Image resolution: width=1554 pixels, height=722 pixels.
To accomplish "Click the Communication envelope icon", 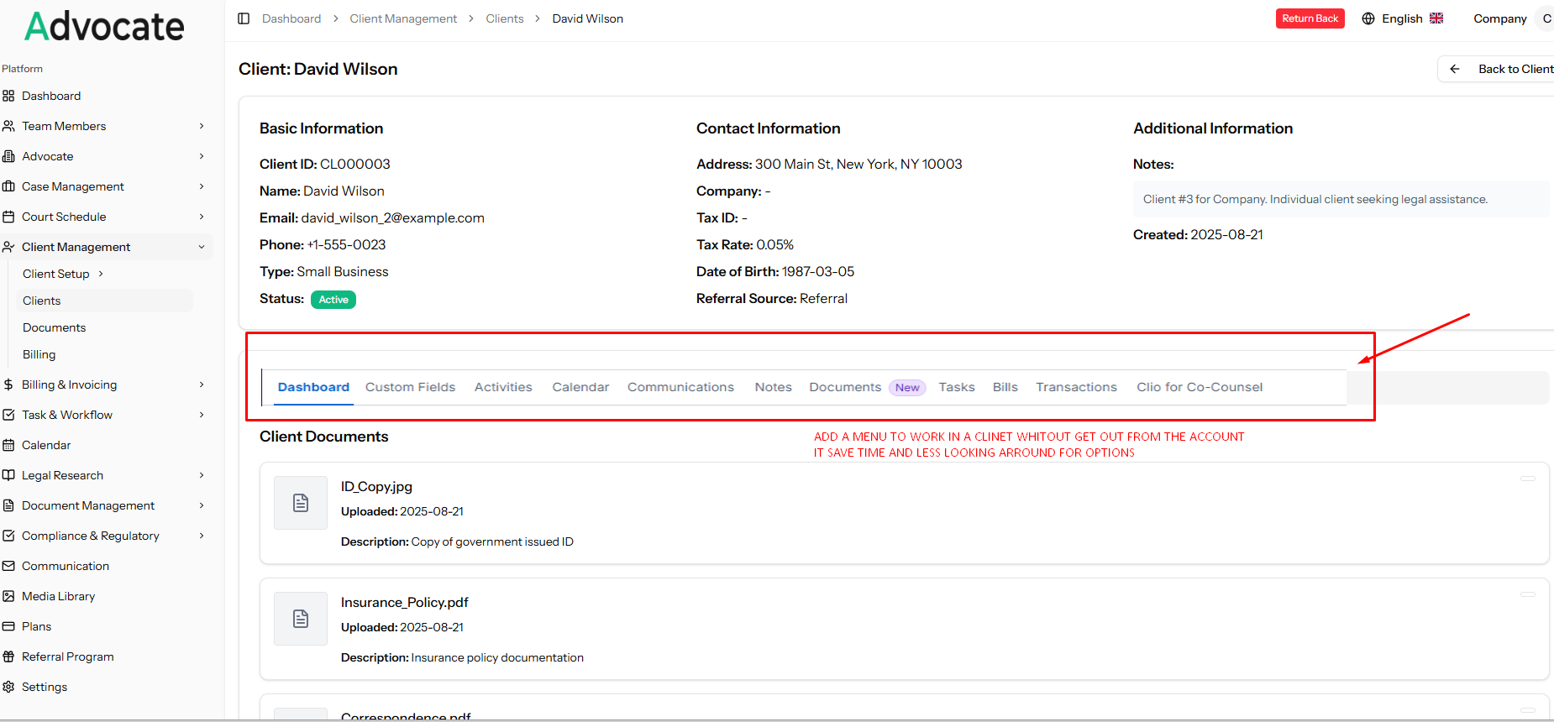I will 8,566.
